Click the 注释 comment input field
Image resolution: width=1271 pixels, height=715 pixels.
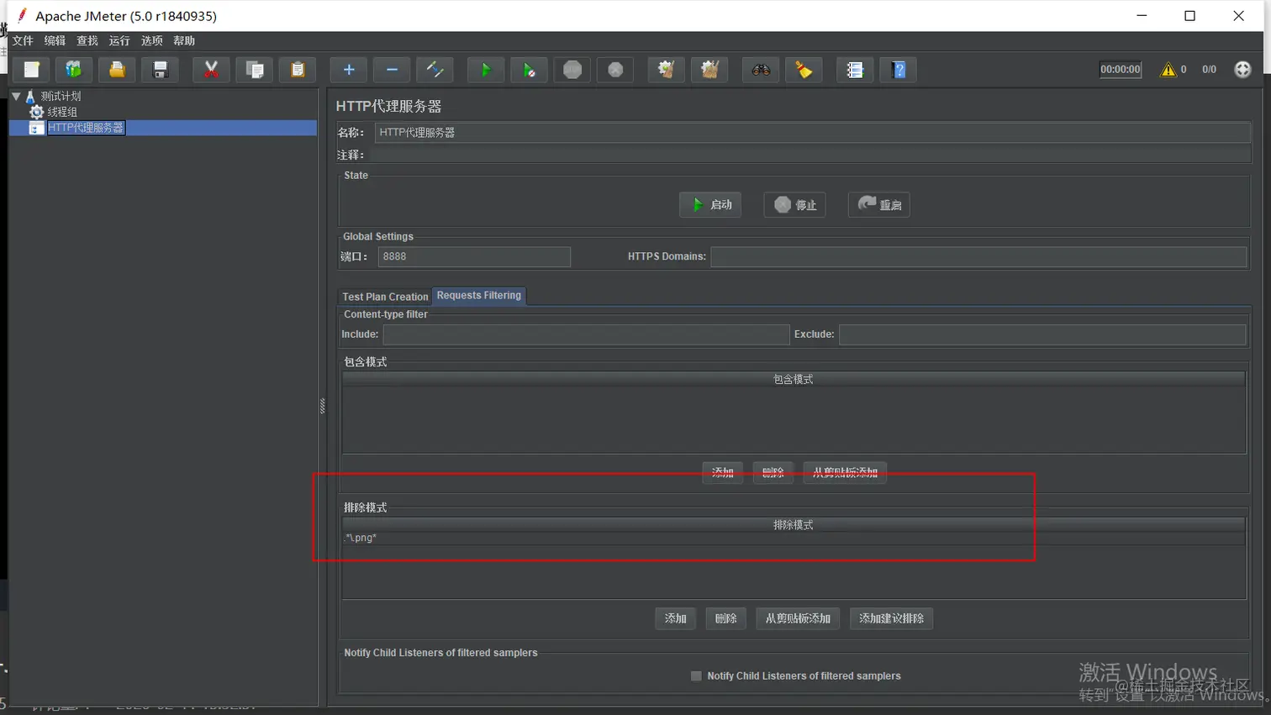[812, 155]
